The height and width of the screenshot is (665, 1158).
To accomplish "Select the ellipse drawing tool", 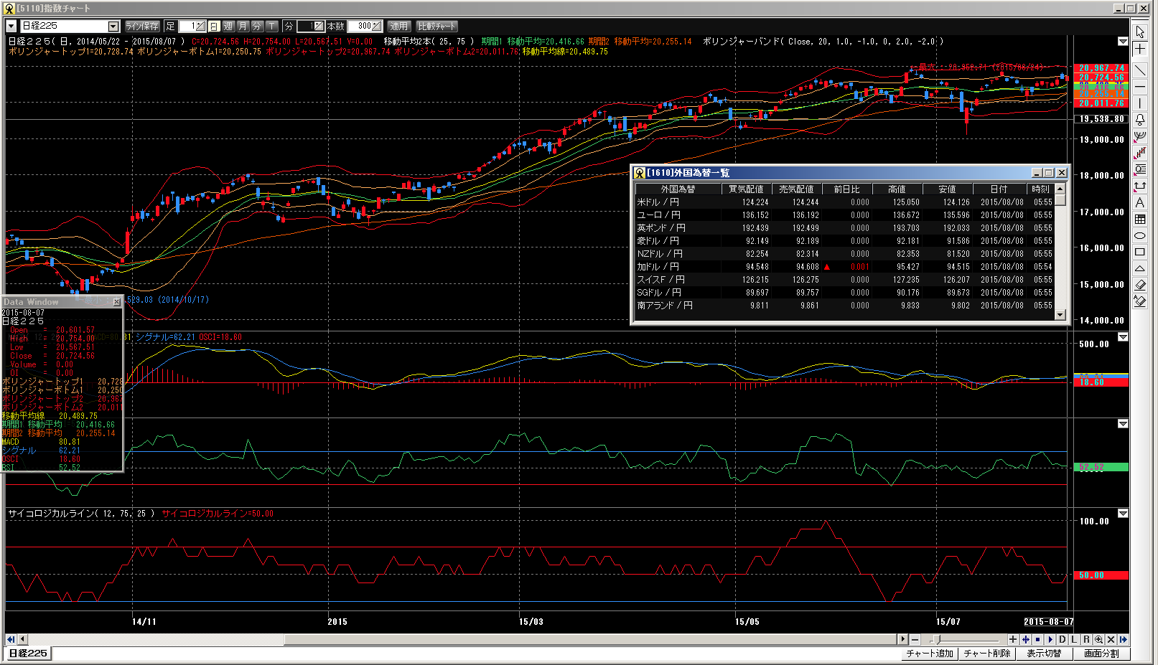I will (1140, 236).
